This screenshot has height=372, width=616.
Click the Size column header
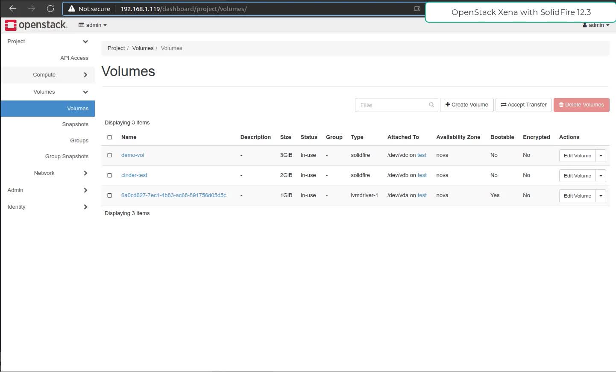285,137
